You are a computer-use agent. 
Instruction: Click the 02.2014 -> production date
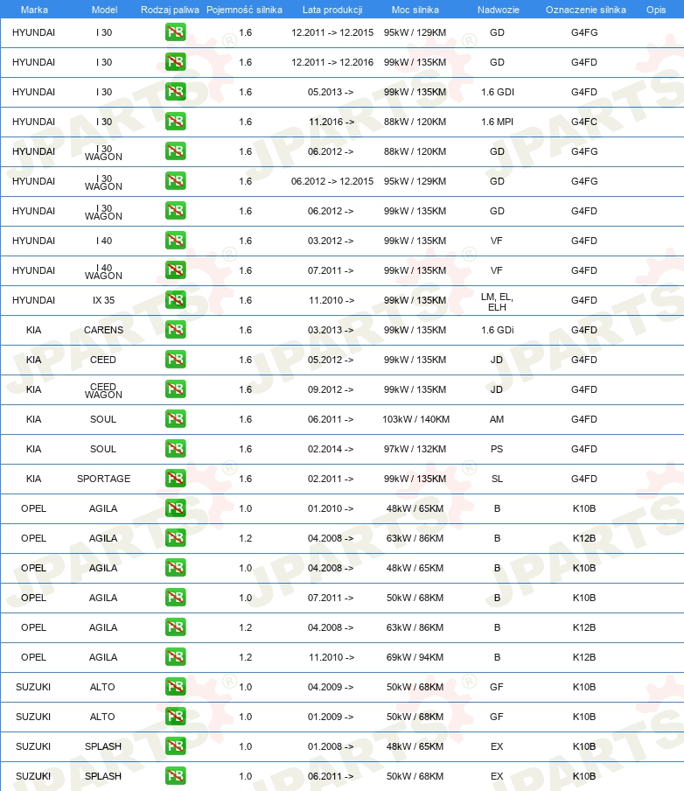pyautogui.click(x=331, y=449)
